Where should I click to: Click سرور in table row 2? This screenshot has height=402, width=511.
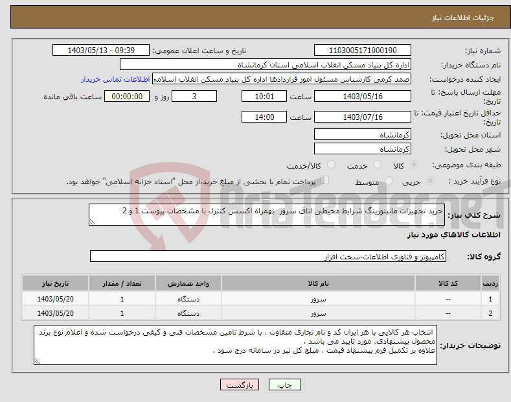pos(318,313)
